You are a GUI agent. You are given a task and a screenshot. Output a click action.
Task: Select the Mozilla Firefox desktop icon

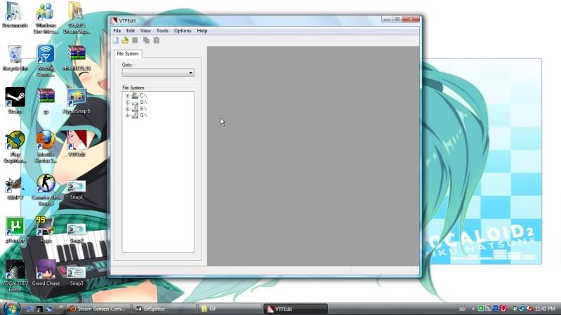click(x=46, y=140)
